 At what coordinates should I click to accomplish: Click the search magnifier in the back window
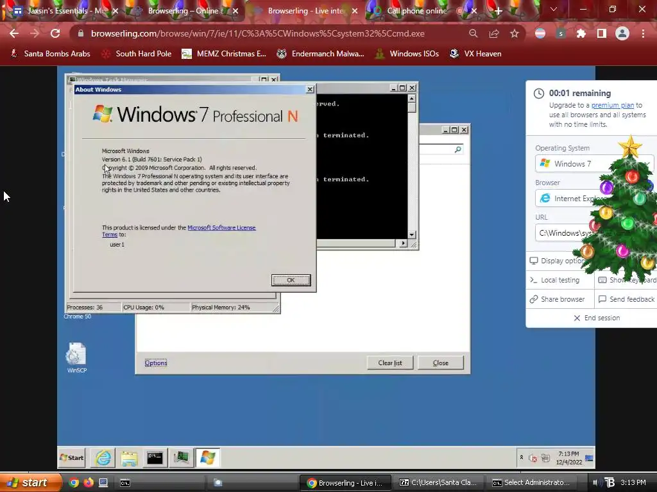tap(458, 149)
